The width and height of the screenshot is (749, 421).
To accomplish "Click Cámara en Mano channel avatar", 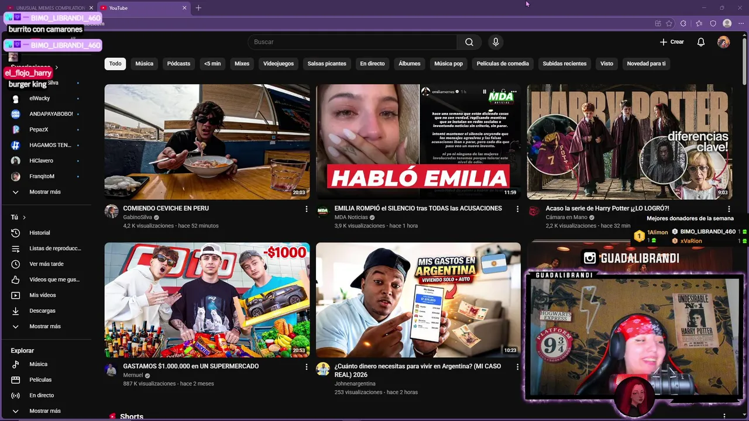I will (x=534, y=211).
